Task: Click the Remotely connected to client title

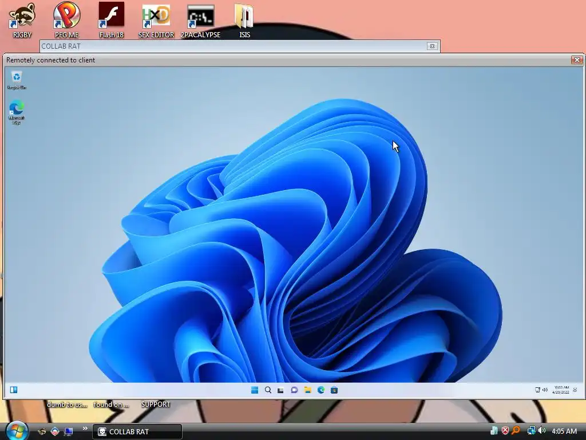Action: coord(50,60)
